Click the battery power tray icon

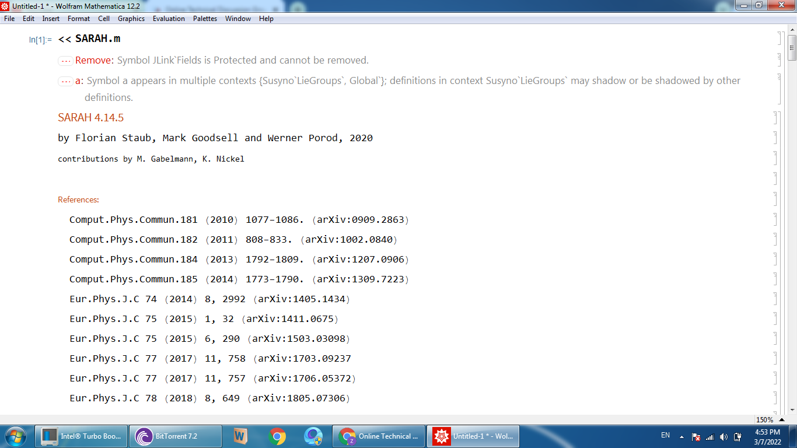pos(737,436)
